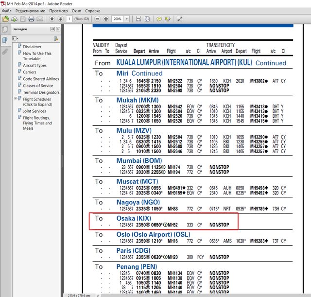
Task: Click the 200% zoom value field
Action: click(x=118, y=19)
